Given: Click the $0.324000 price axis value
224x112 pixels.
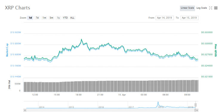Looking at the screenshot, I should point(207,66).
